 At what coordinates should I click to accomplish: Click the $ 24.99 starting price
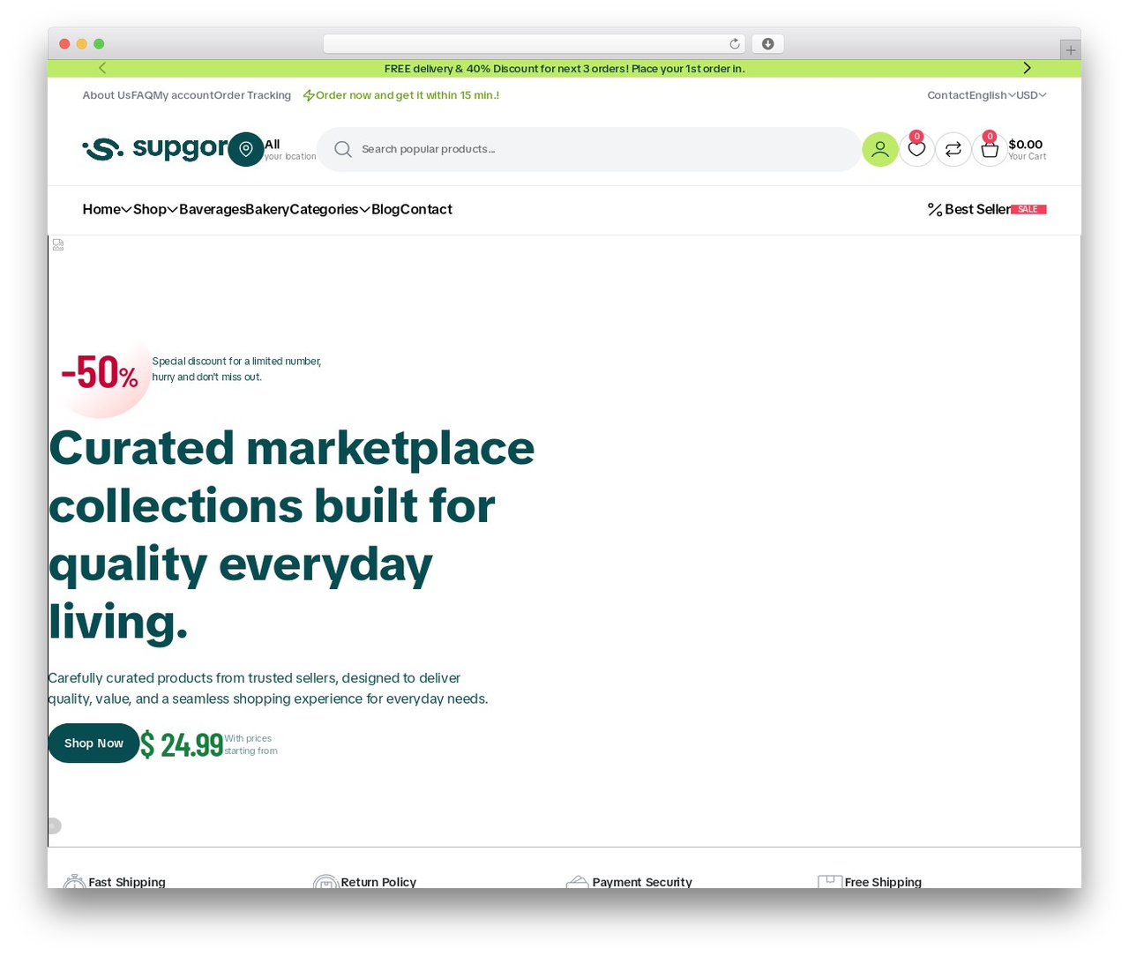(182, 744)
